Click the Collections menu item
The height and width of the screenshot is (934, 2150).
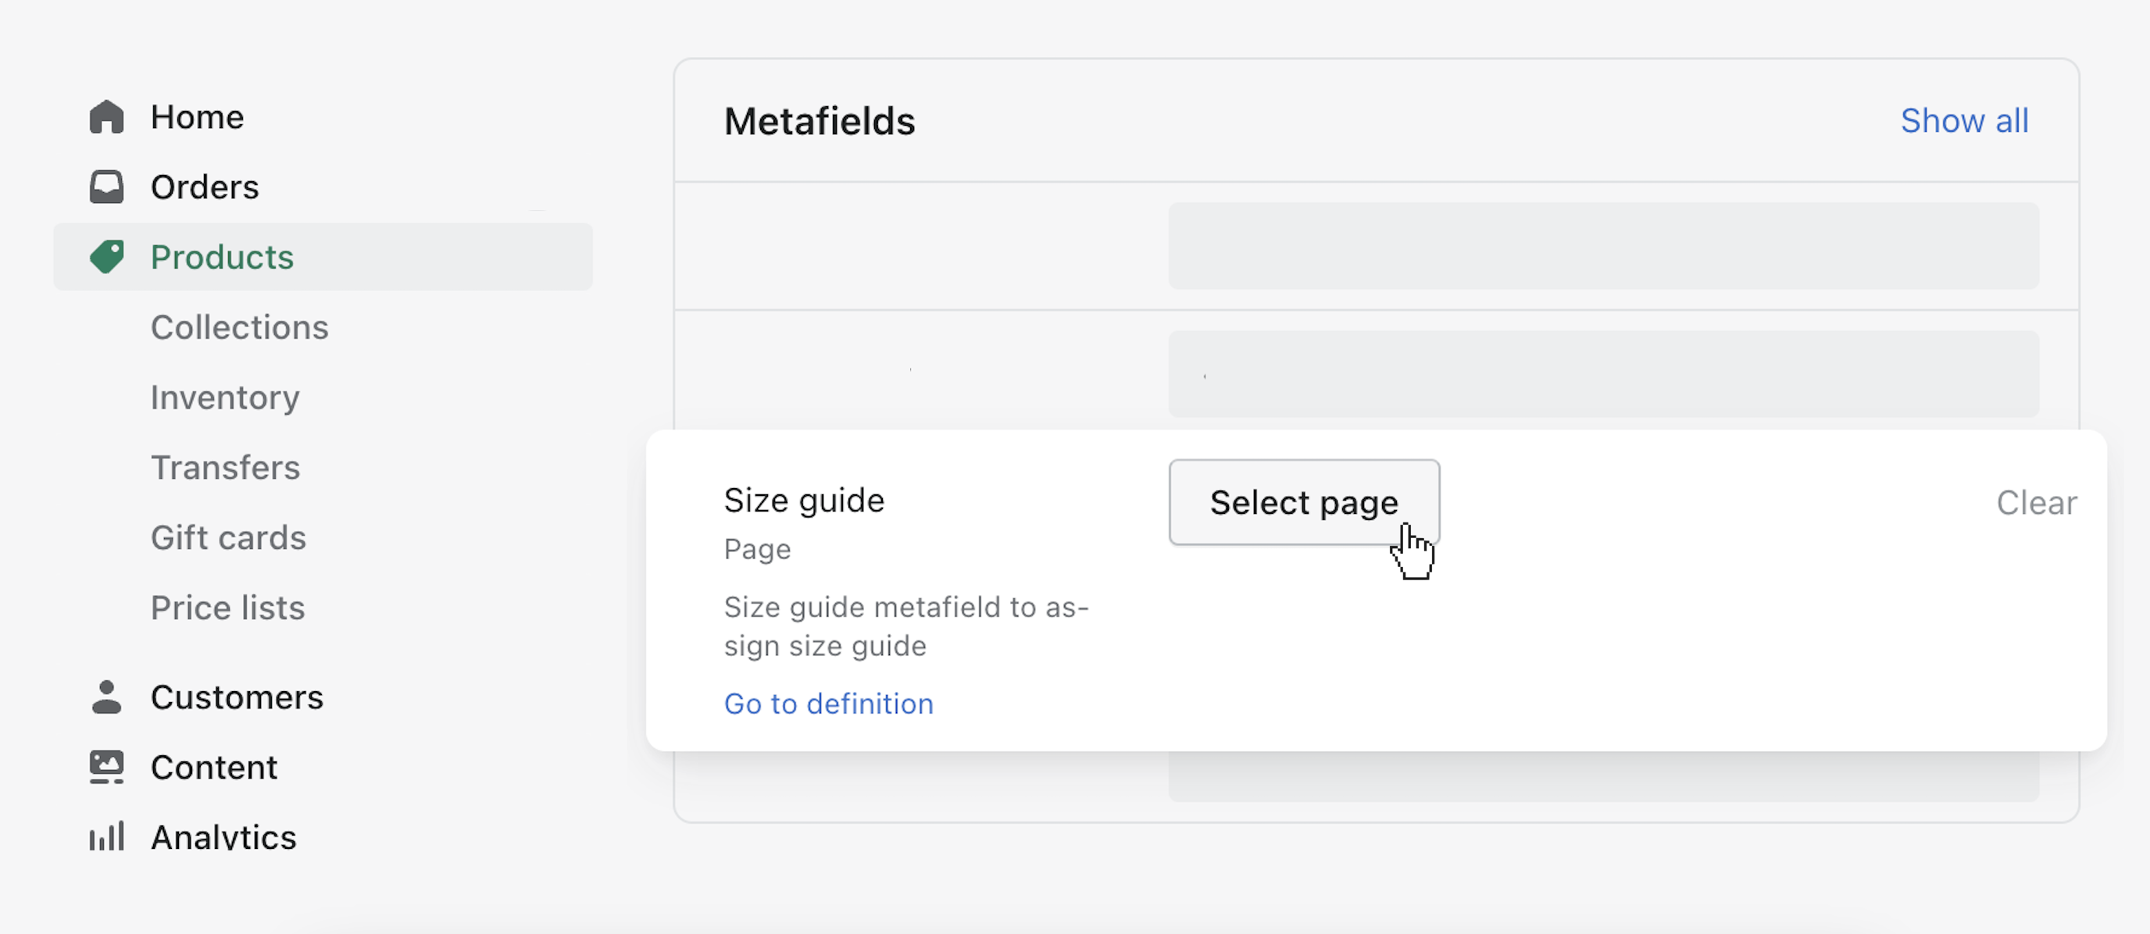241,325
